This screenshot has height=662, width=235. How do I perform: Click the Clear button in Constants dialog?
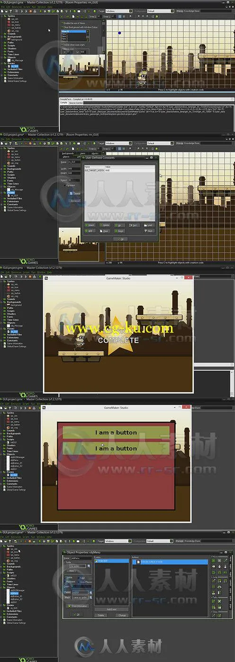click(x=104, y=231)
